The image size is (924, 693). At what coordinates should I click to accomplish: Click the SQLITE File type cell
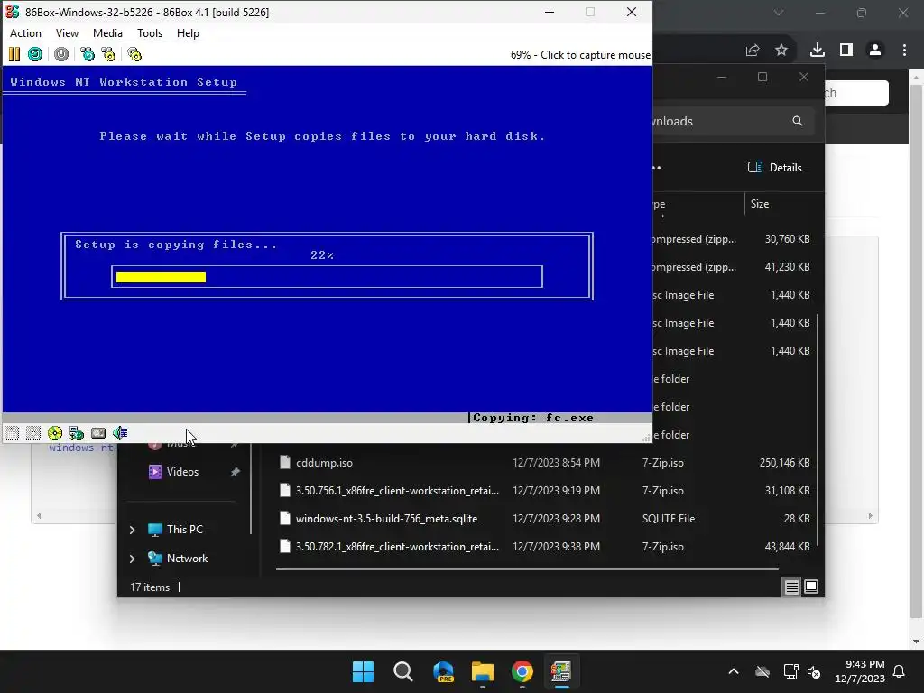click(669, 519)
